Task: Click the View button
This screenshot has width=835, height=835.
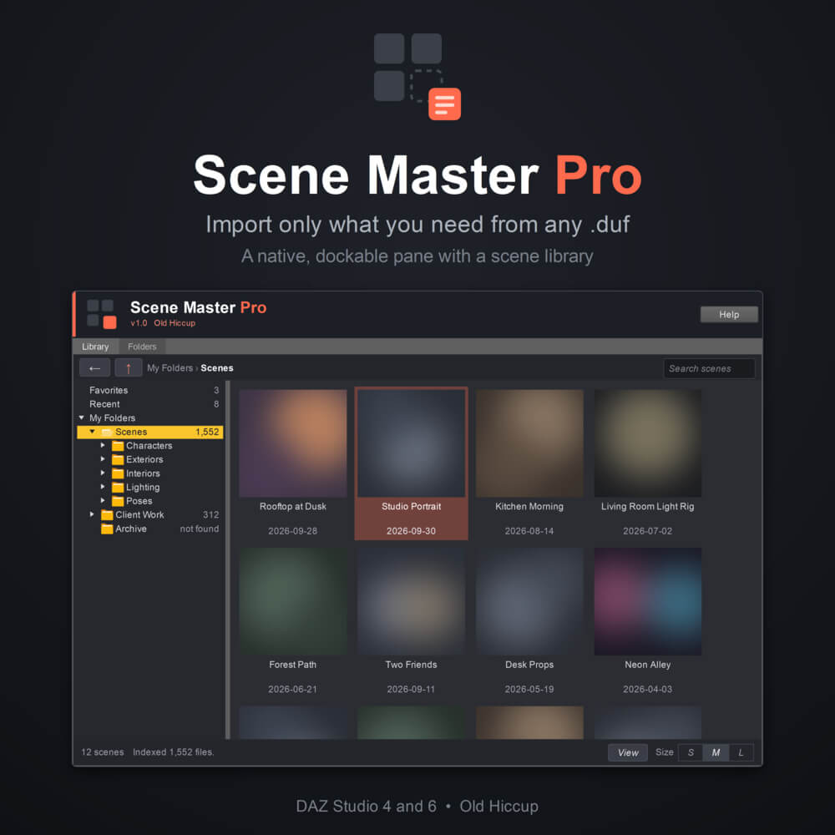Action: [x=628, y=752]
